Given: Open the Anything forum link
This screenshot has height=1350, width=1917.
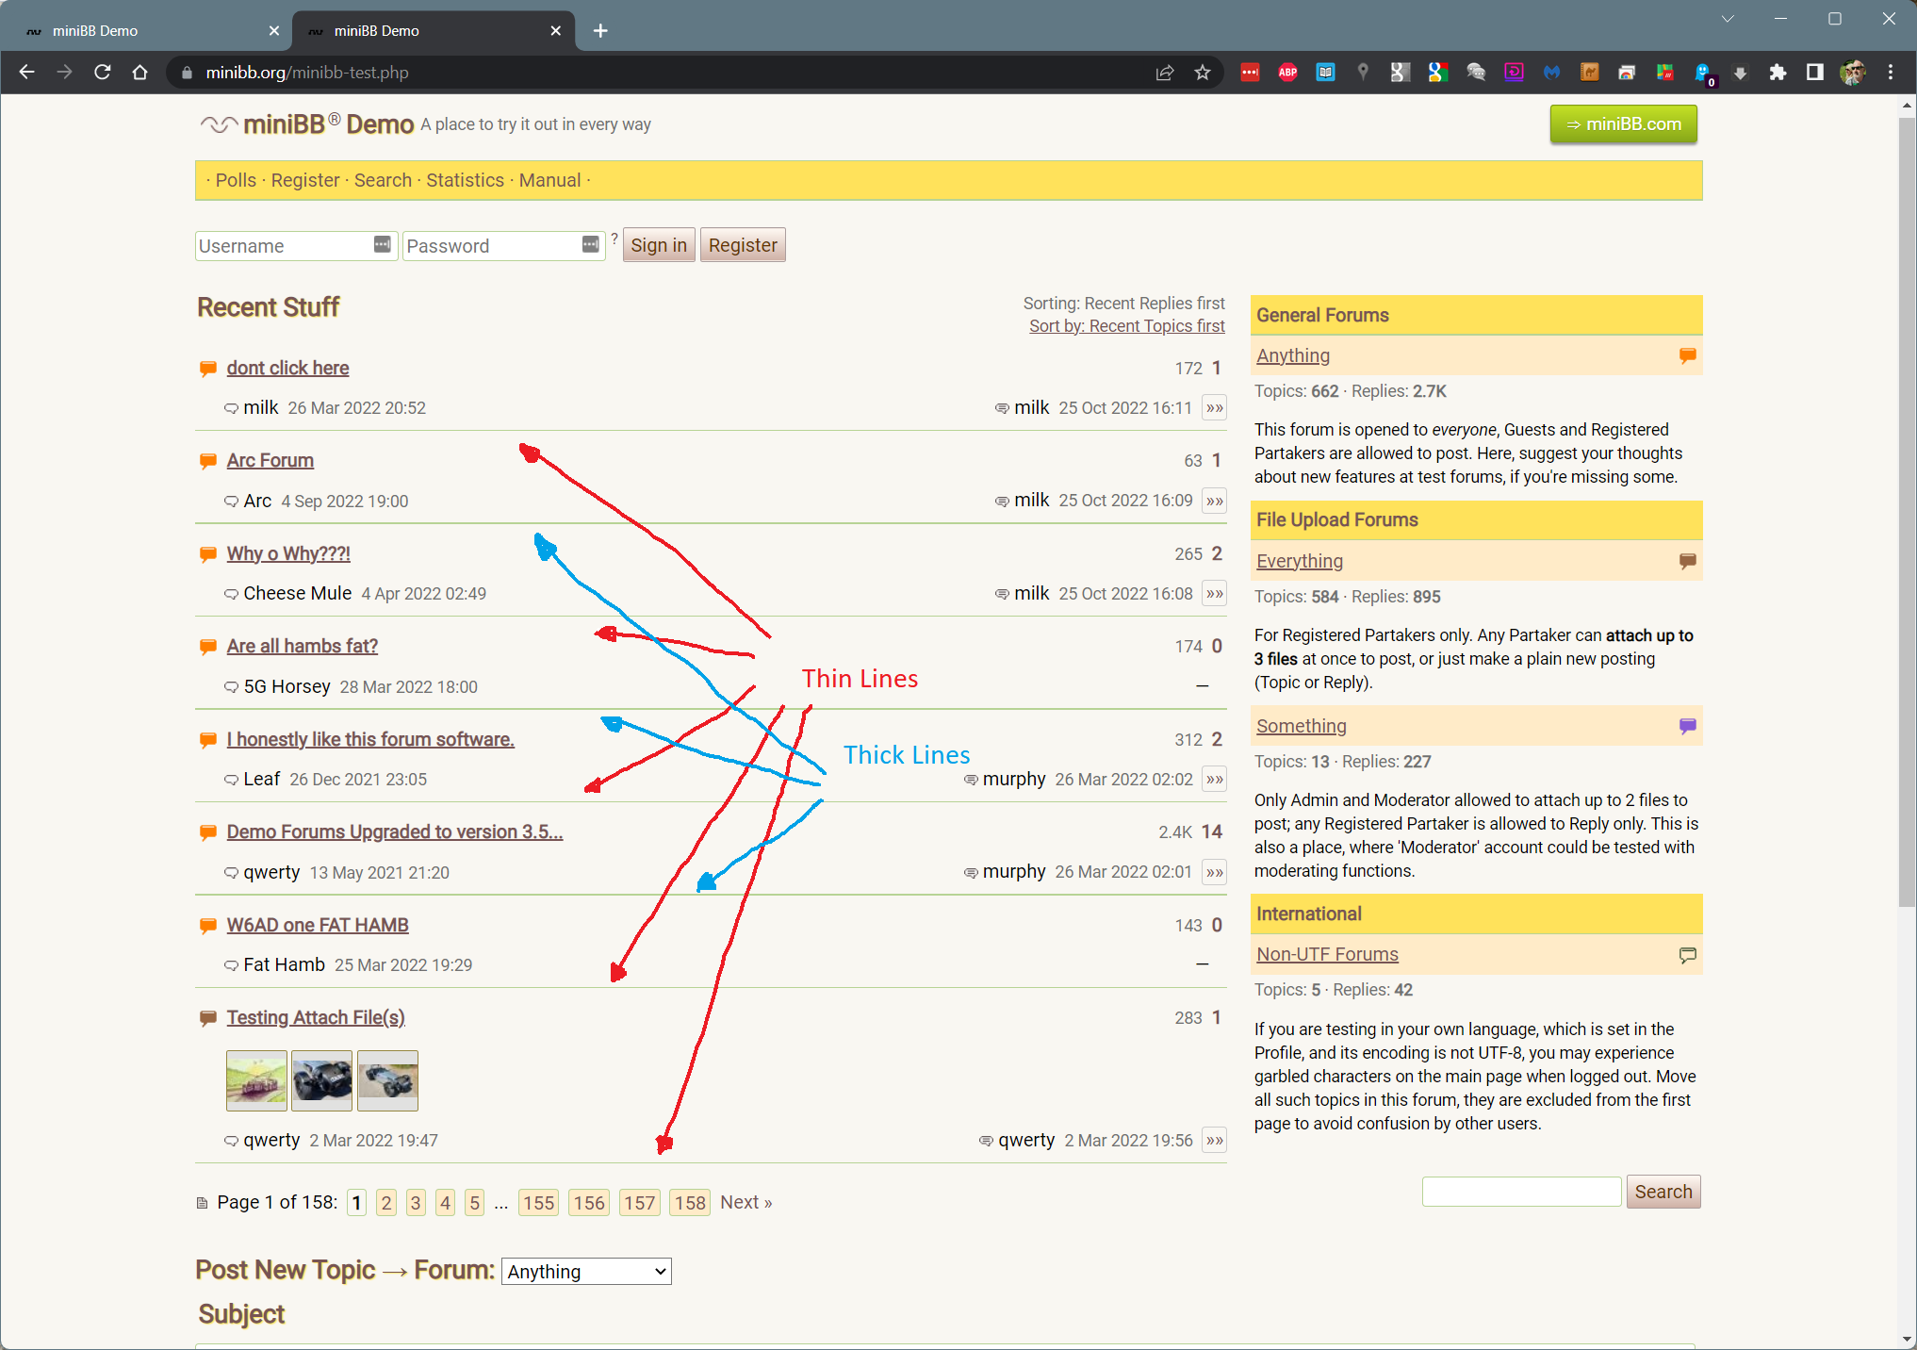Looking at the screenshot, I should coord(1293,355).
